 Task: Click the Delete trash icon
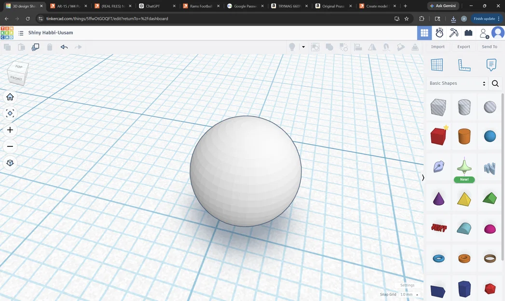click(50, 47)
